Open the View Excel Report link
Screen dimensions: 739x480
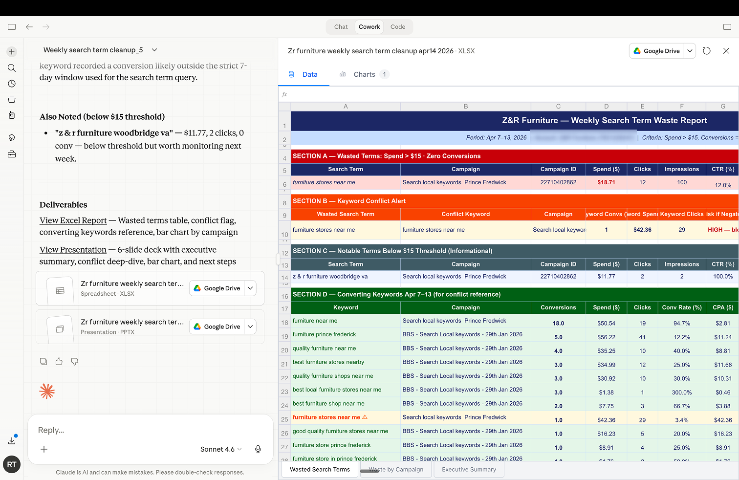click(72, 220)
